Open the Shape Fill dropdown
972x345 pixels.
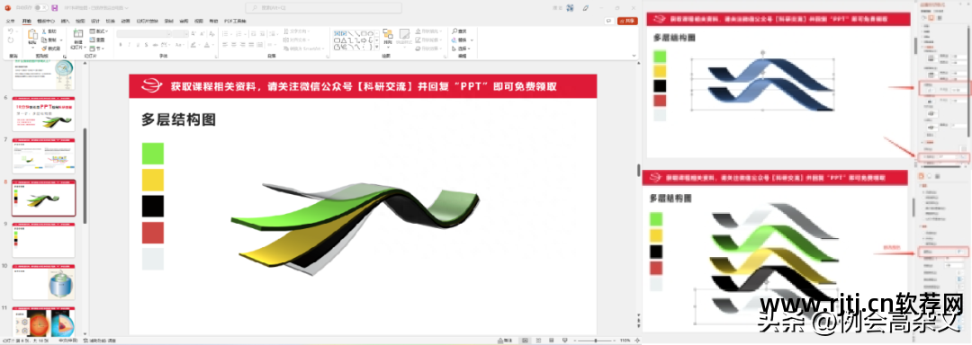point(427,31)
